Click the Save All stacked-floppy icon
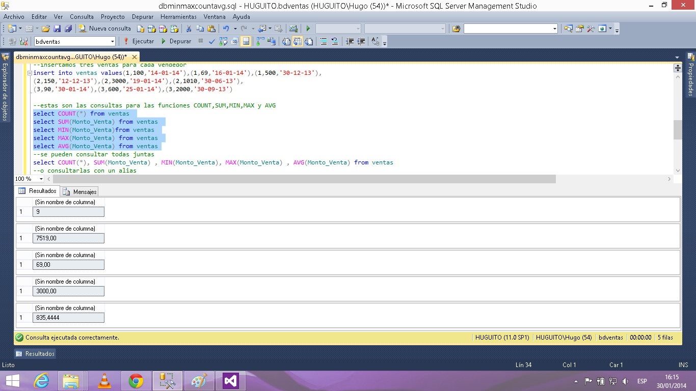This screenshot has width=696, height=391. point(68,29)
